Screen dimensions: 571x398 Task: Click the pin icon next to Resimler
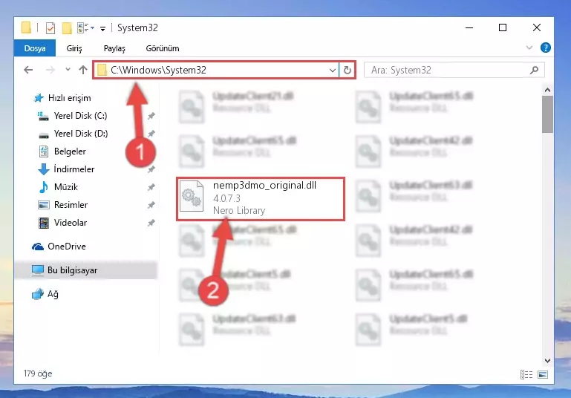point(151,205)
